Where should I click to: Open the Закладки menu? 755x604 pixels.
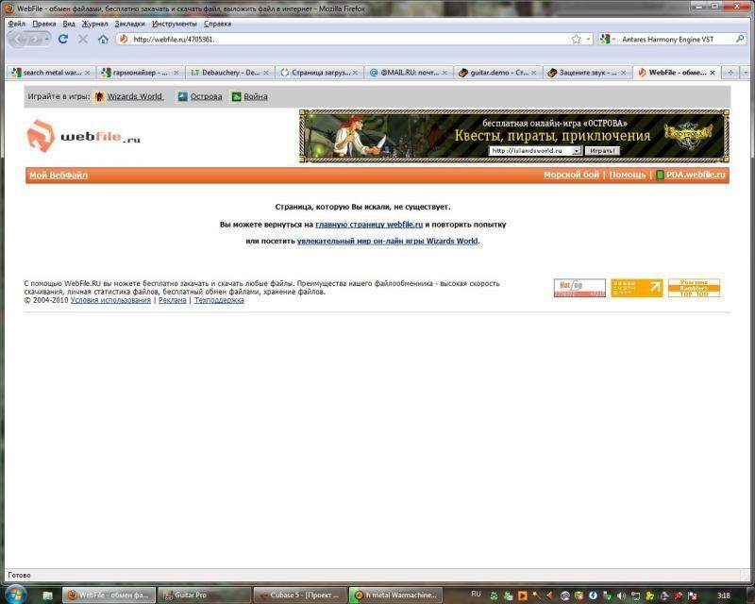click(129, 23)
